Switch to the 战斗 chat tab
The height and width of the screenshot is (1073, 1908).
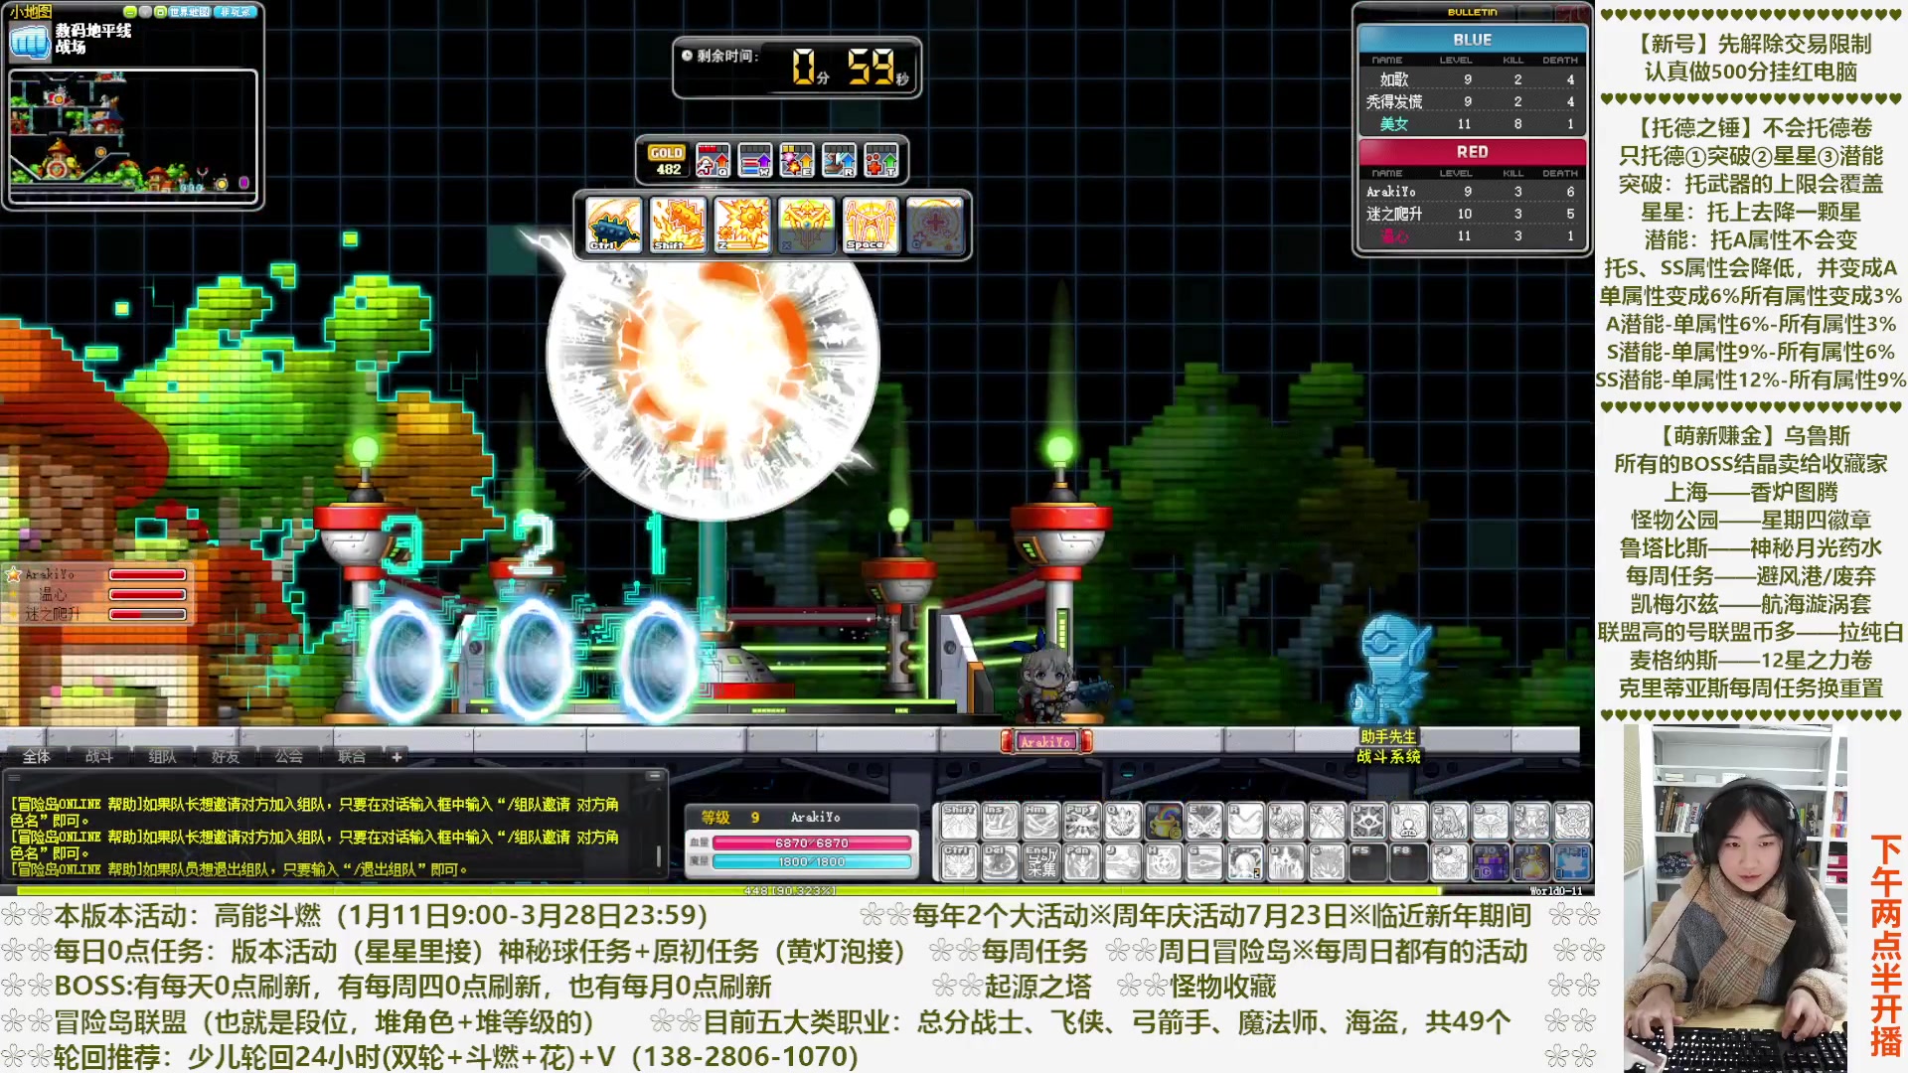coord(99,757)
